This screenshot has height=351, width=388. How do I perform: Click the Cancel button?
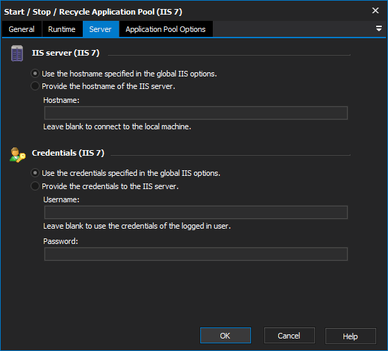point(289,336)
